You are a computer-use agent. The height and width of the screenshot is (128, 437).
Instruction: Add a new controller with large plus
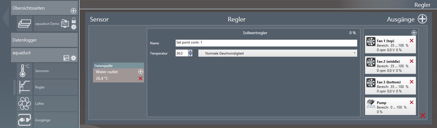click(423, 19)
